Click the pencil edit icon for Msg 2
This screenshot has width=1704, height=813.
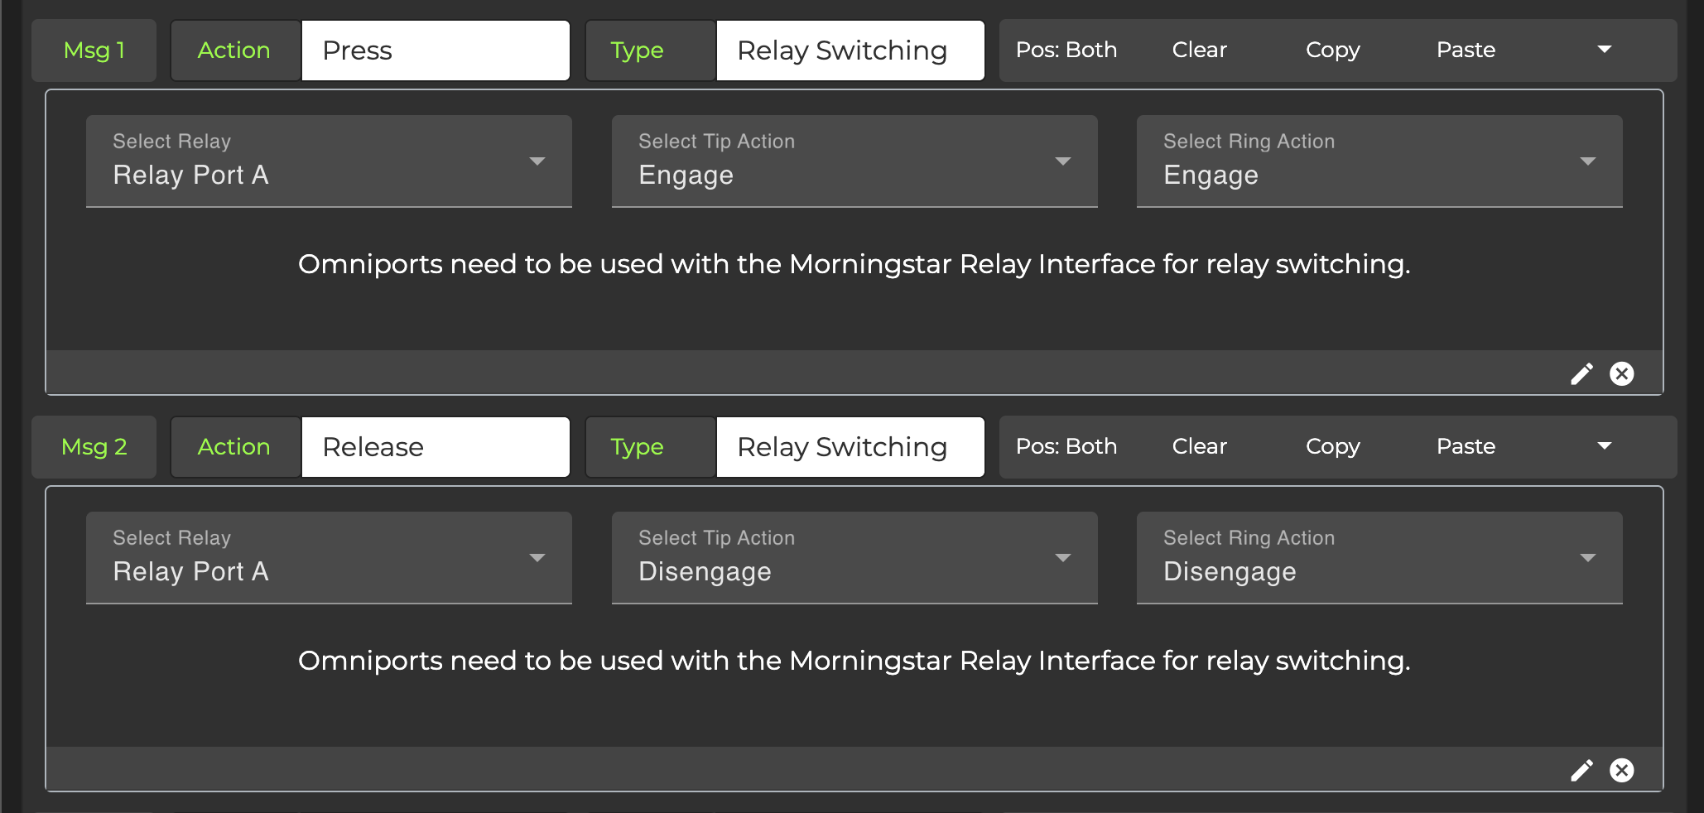pyautogui.click(x=1581, y=771)
